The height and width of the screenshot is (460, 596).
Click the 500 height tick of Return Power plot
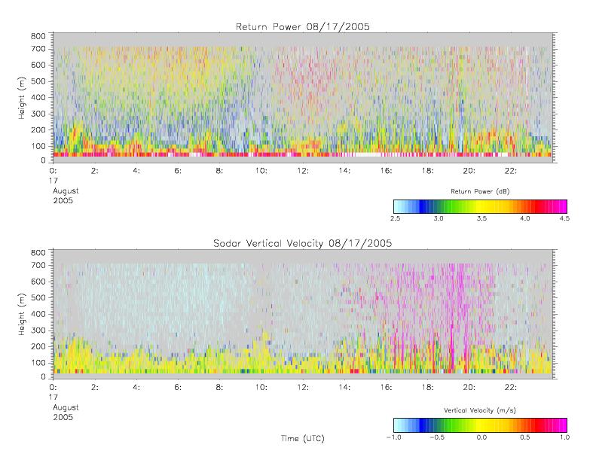[38, 81]
